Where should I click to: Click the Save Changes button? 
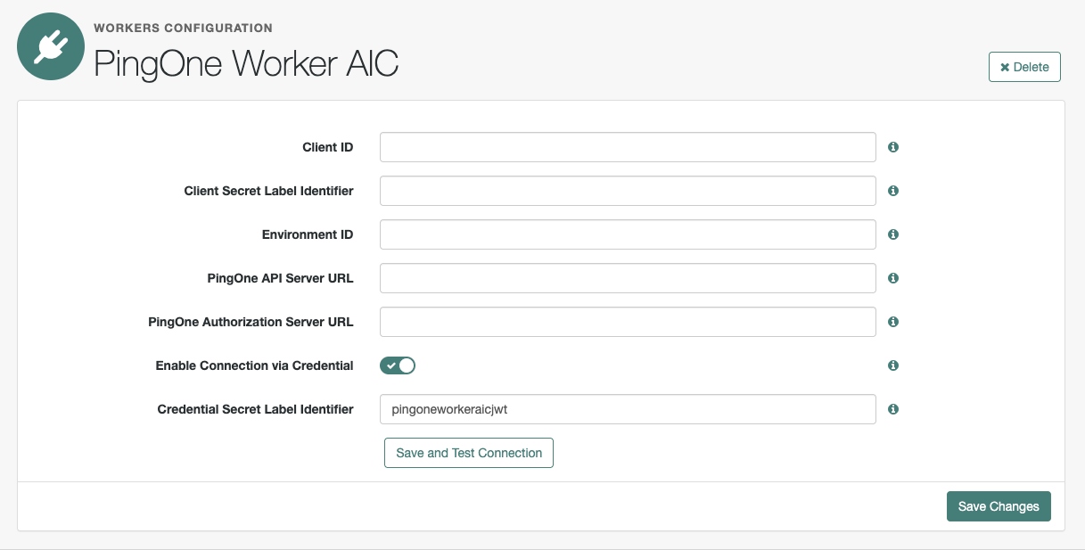pos(999,505)
